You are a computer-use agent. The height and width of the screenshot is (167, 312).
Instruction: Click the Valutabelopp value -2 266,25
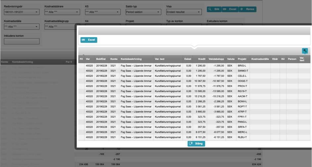point(219,101)
